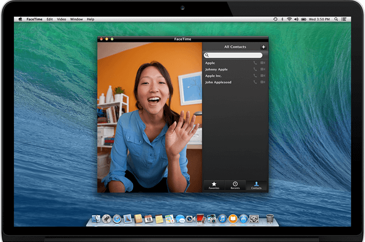Open the Video menu
The height and width of the screenshot is (242, 365).
coord(61,19)
